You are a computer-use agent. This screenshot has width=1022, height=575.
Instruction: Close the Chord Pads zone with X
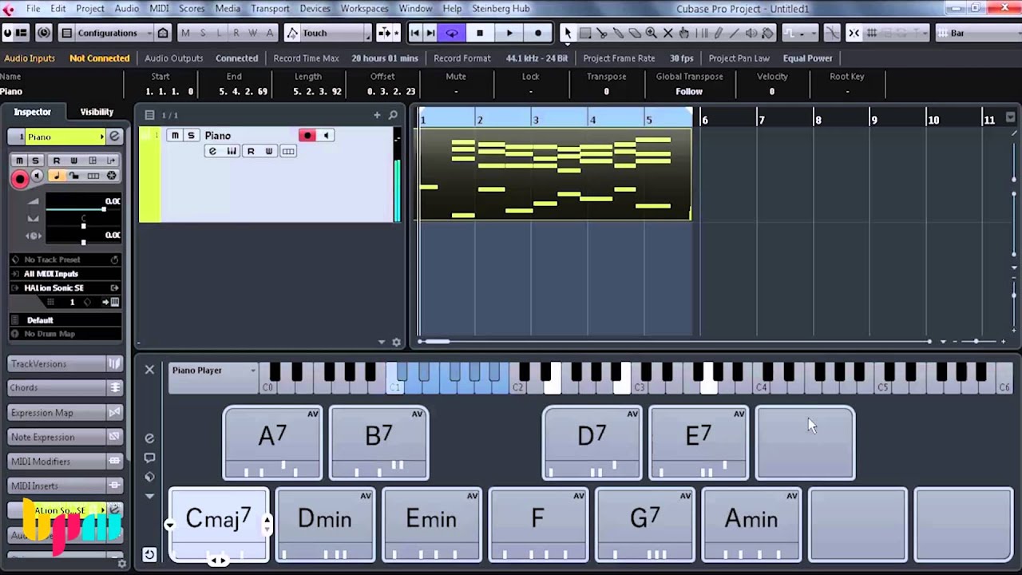pos(149,370)
